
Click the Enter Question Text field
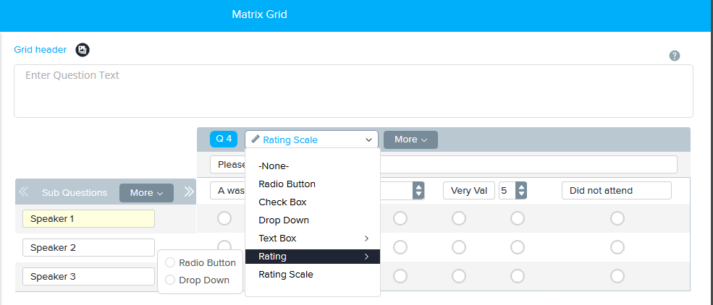coord(353,91)
